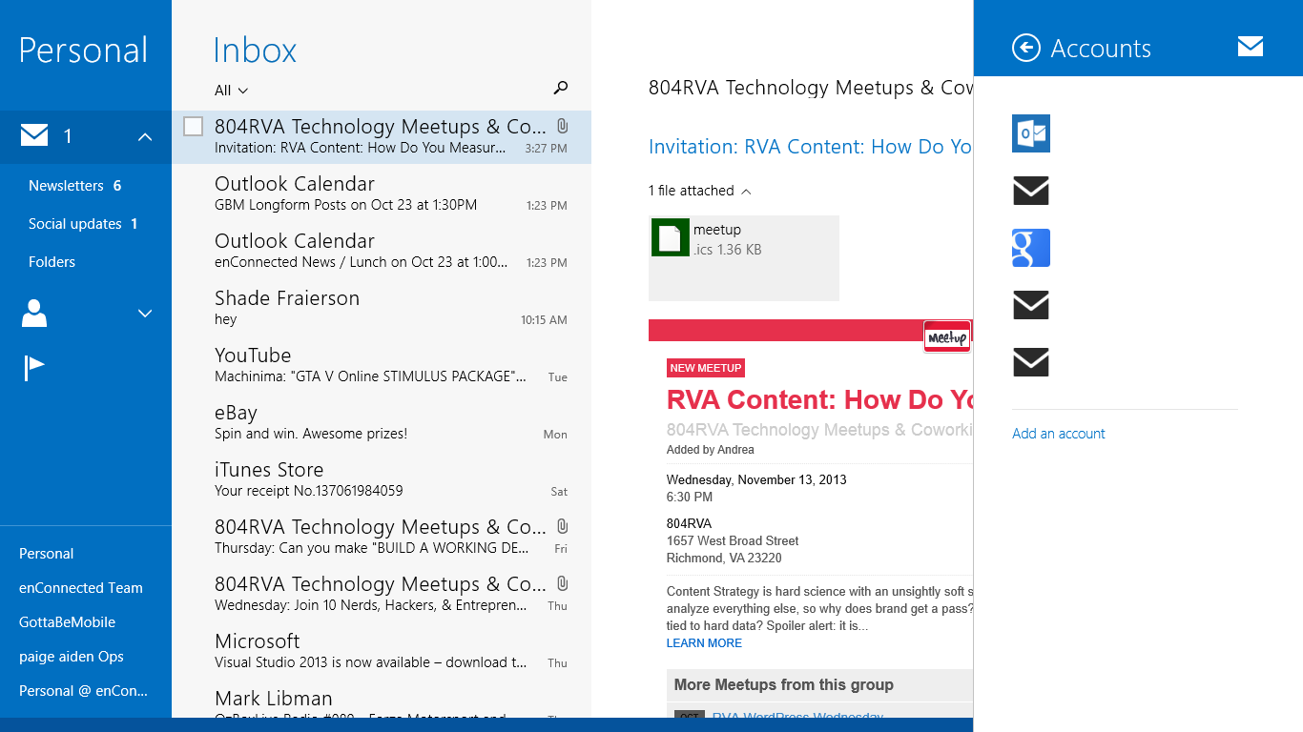Viewport: 1303px width, 732px height.
Task: Expand the People section chevron
Action: (145, 313)
